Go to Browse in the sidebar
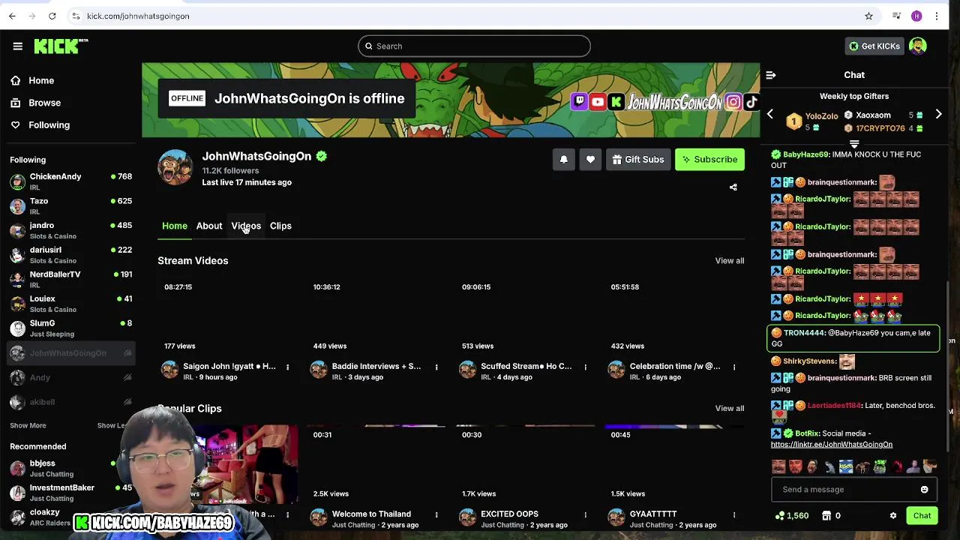 click(x=44, y=103)
